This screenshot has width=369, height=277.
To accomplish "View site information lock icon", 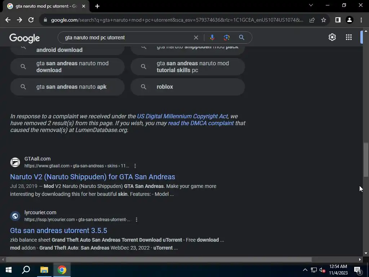I will point(45,20).
